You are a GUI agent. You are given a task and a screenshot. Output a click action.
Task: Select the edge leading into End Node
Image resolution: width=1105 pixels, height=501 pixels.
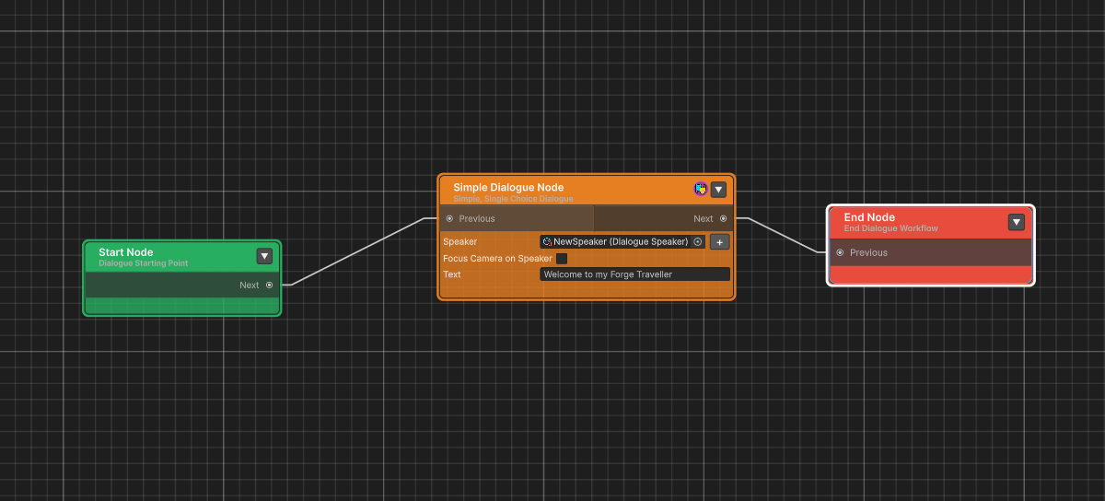pyautogui.click(x=784, y=236)
